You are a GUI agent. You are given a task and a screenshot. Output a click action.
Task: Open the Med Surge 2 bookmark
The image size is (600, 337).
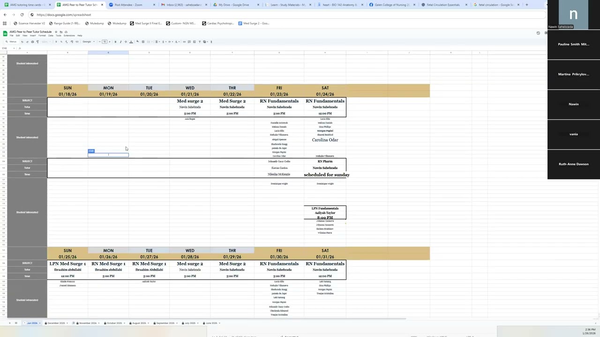253,23
